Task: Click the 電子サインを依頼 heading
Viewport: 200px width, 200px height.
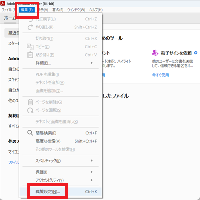Action: point(176,53)
